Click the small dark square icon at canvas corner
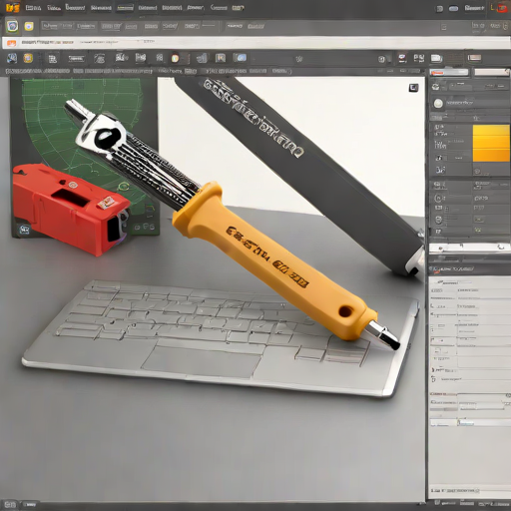This screenshot has width=511, height=511. pyautogui.click(x=413, y=88)
